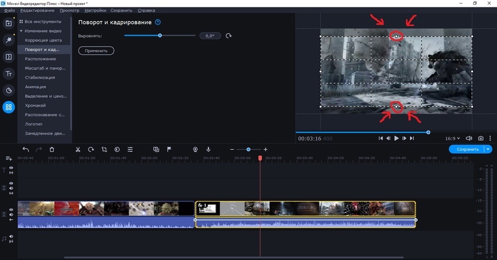This screenshot has width=497, height=260.
Task: Open the Справка menu
Action: click(147, 10)
